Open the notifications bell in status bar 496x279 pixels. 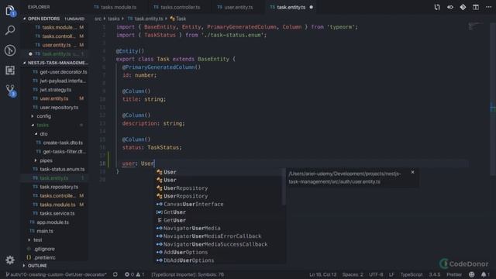click(485, 274)
